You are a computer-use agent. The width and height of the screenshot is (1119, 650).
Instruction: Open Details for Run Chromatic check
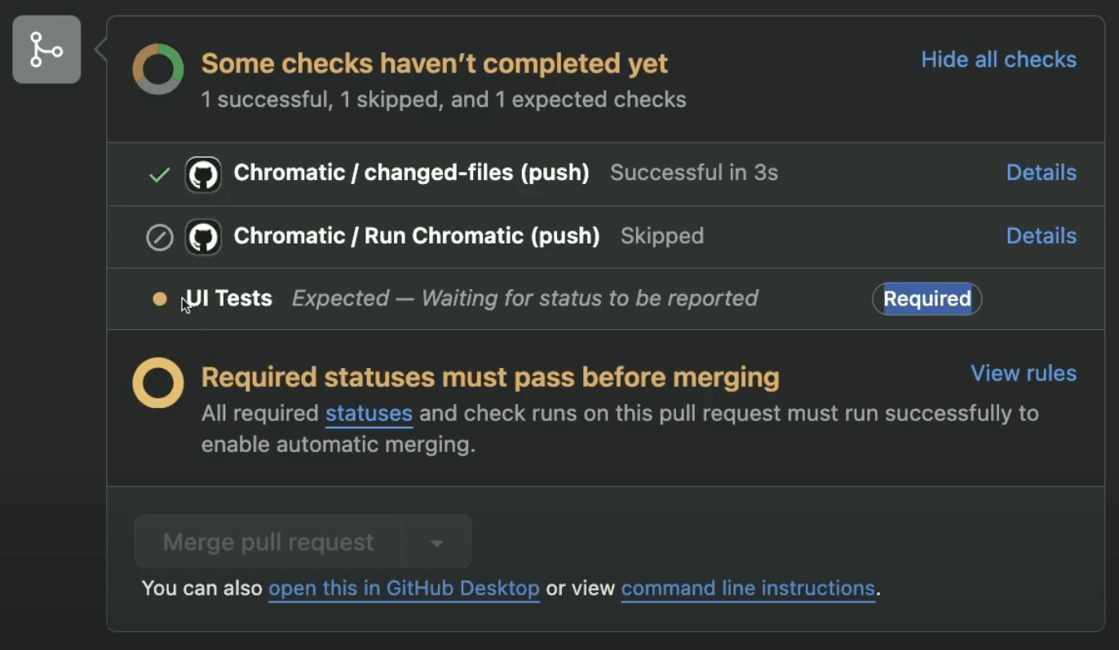1041,236
